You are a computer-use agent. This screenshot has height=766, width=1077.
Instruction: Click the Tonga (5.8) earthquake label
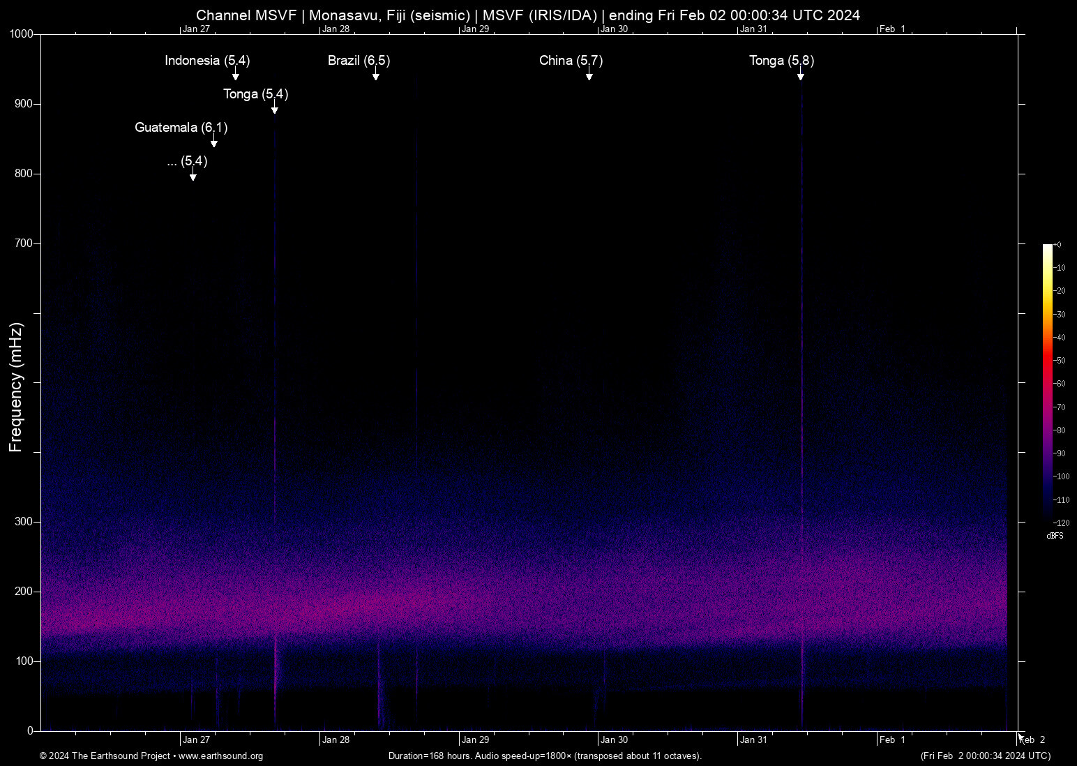click(x=782, y=61)
